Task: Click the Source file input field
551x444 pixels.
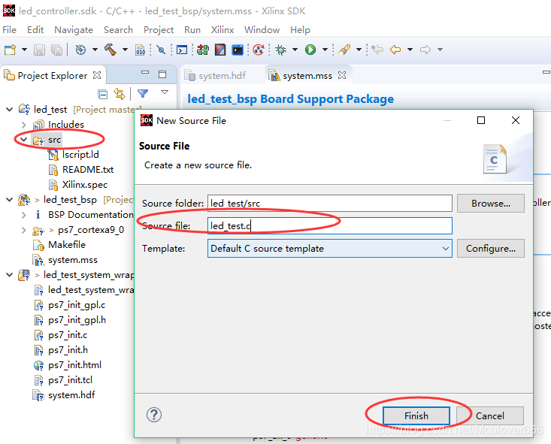Action: coord(329,226)
